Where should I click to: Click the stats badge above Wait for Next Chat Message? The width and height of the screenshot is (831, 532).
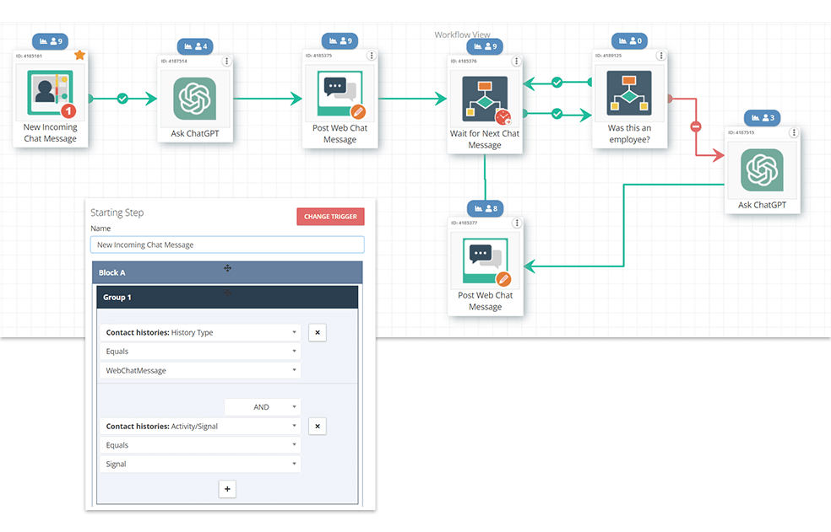(485, 46)
